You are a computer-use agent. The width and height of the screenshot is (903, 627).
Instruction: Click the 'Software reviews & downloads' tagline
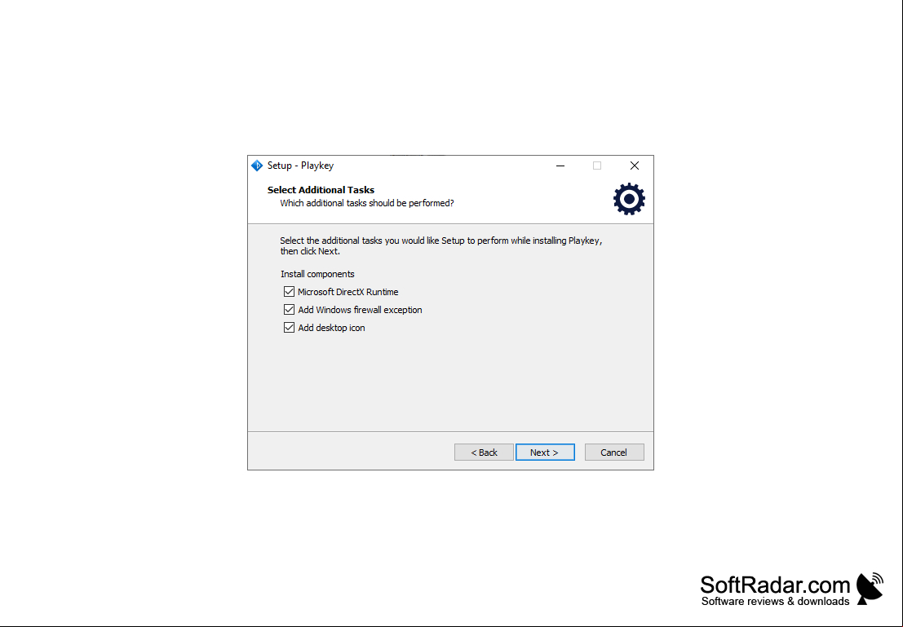tap(775, 601)
